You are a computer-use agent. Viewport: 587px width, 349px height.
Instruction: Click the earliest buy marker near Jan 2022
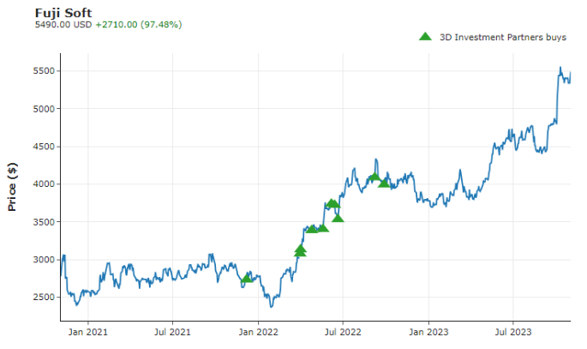coord(247,278)
